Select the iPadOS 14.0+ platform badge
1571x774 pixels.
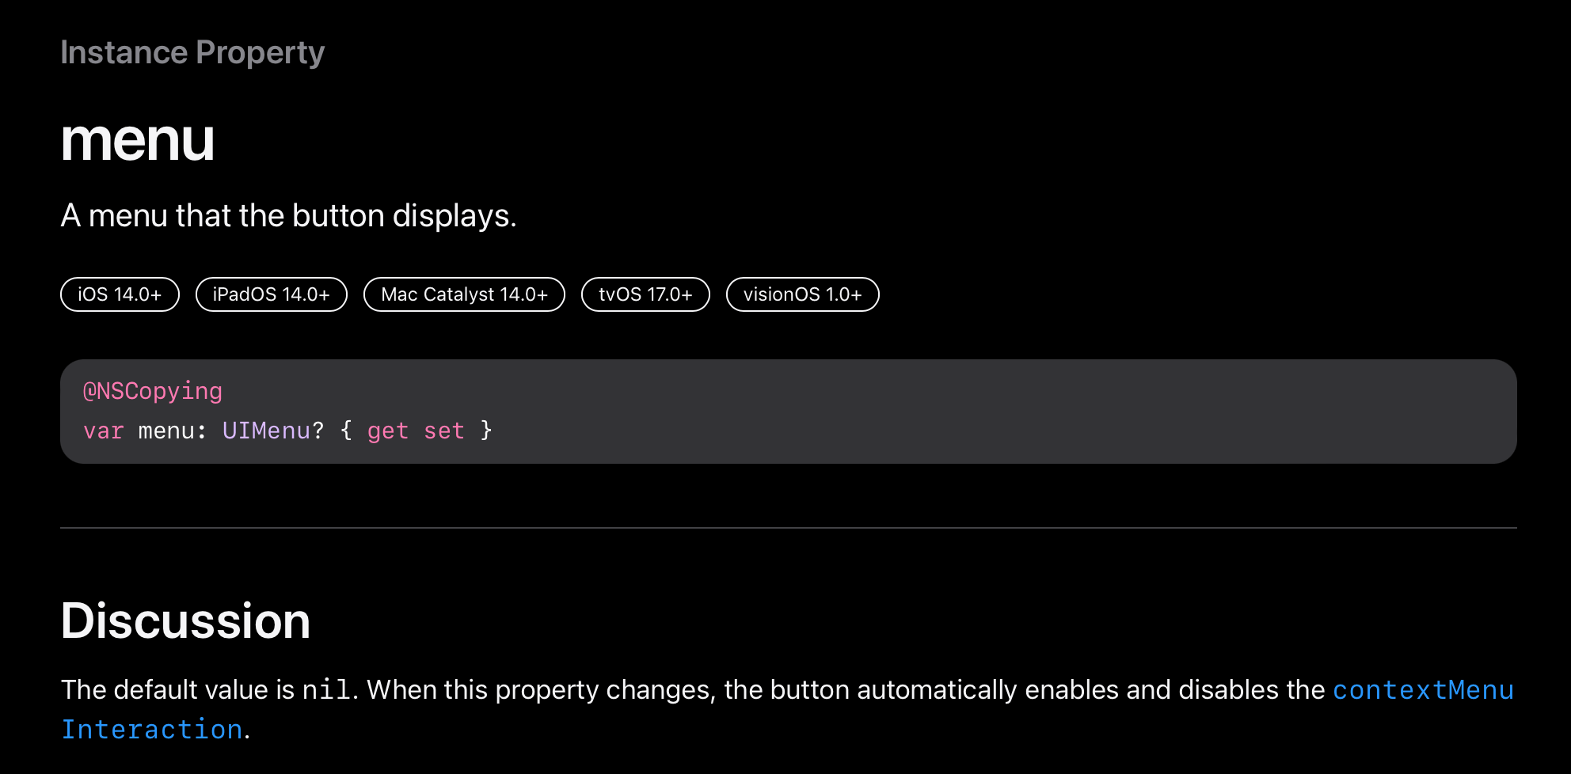(271, 294)
